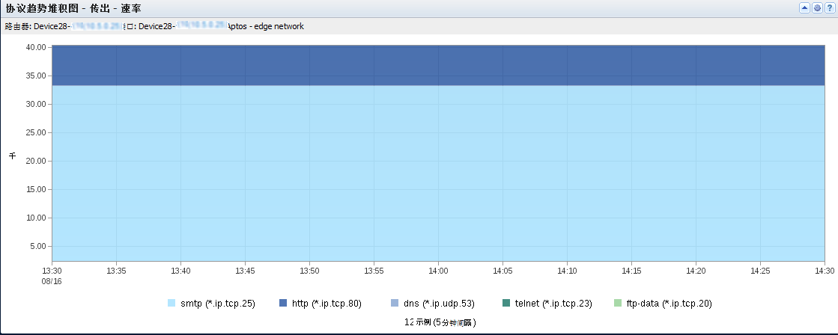Click the 14:30 time axis label
This screenshot has width=838, height=335.
[825, 271]
